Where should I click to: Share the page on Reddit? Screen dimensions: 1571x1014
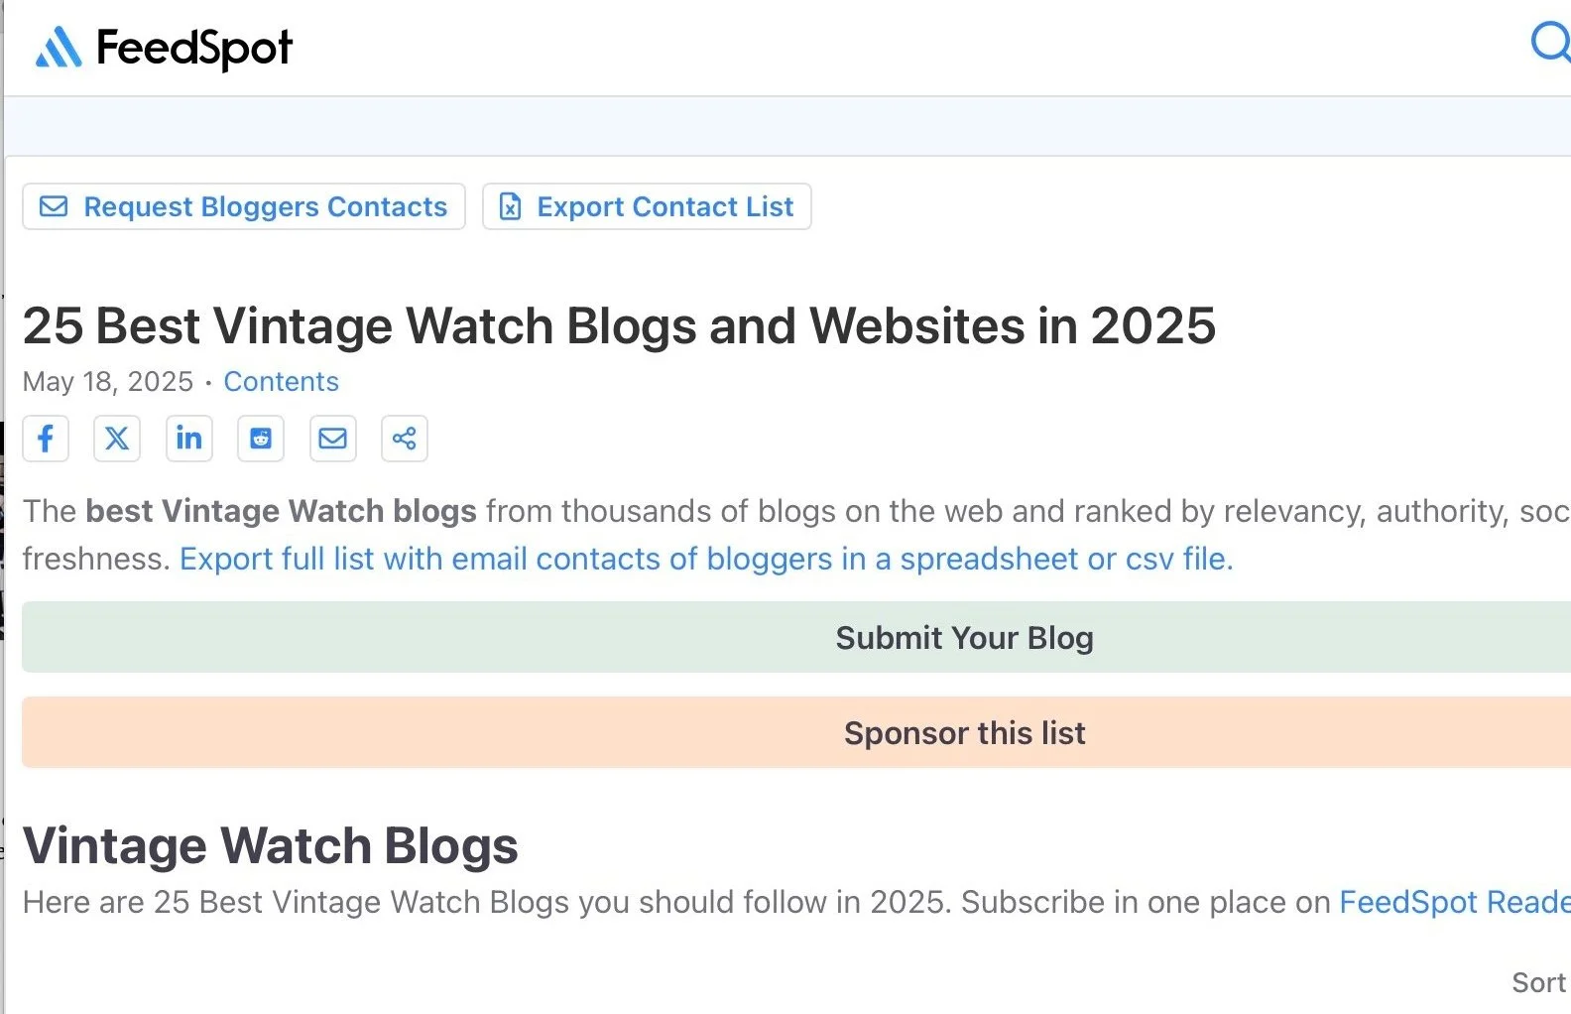pyautogui.click(x=261, y=439)
